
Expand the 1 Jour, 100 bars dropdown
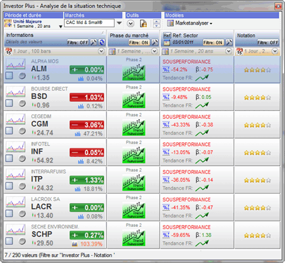coord(101,51)
